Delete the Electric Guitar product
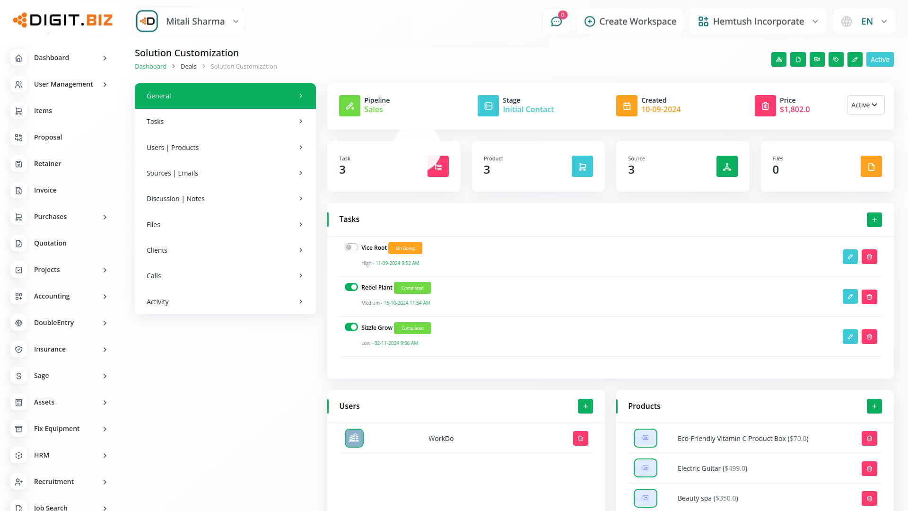 [x=869, y=468]
